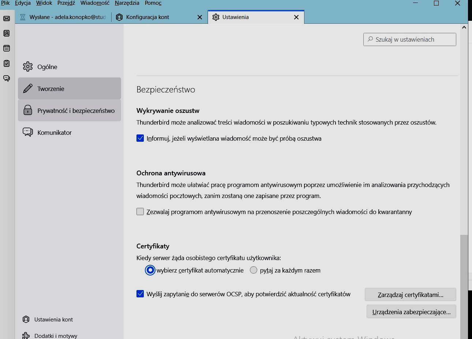Select Ogólne gear icon in sidebar
The image size is (472, 339).
[28, 66]
